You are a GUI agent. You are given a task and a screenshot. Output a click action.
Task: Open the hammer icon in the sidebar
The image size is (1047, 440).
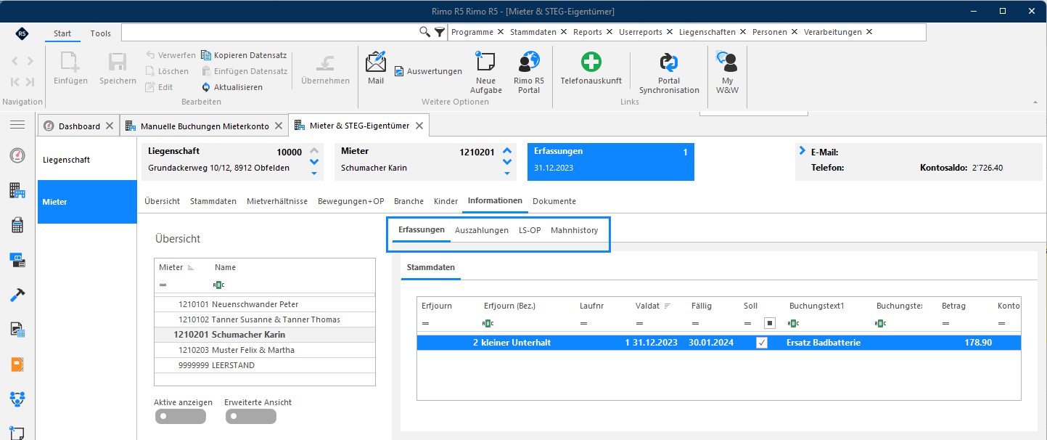pos(17,295)
